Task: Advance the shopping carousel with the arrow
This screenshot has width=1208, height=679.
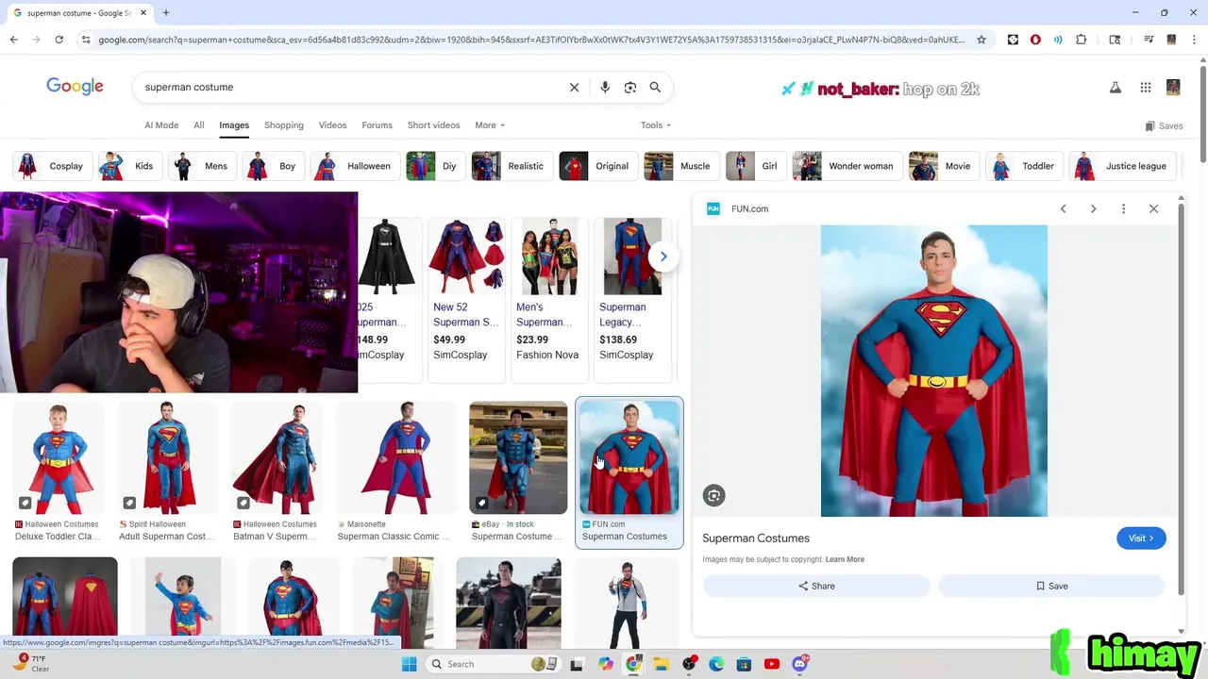Action: [663, 257]
